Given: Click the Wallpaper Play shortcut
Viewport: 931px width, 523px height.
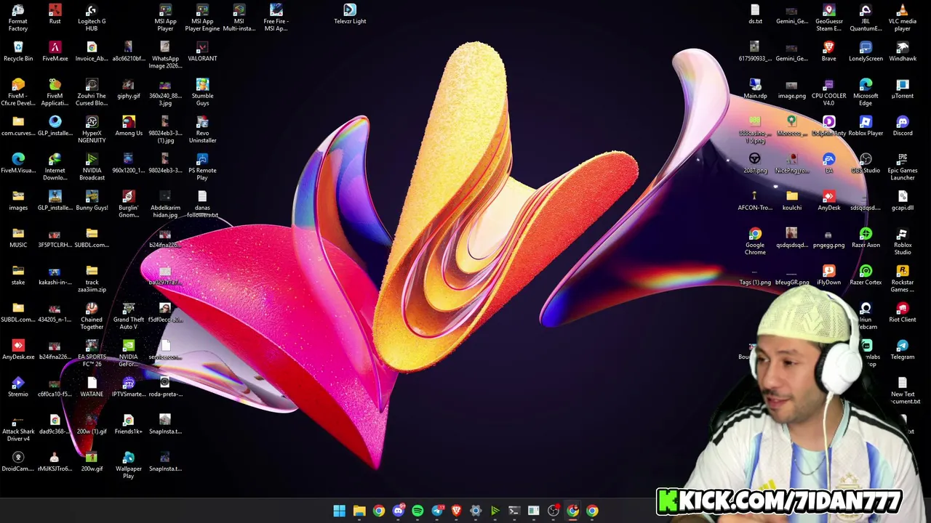Looking at the screenshot, I should click(x=129, y=465).
